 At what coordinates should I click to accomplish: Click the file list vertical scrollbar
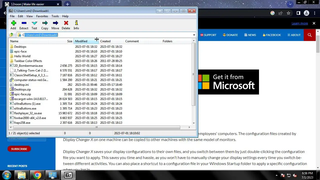pos(193,74)
